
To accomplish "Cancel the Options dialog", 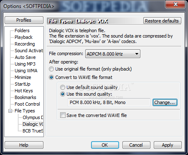I will click(x=136, y=145).
